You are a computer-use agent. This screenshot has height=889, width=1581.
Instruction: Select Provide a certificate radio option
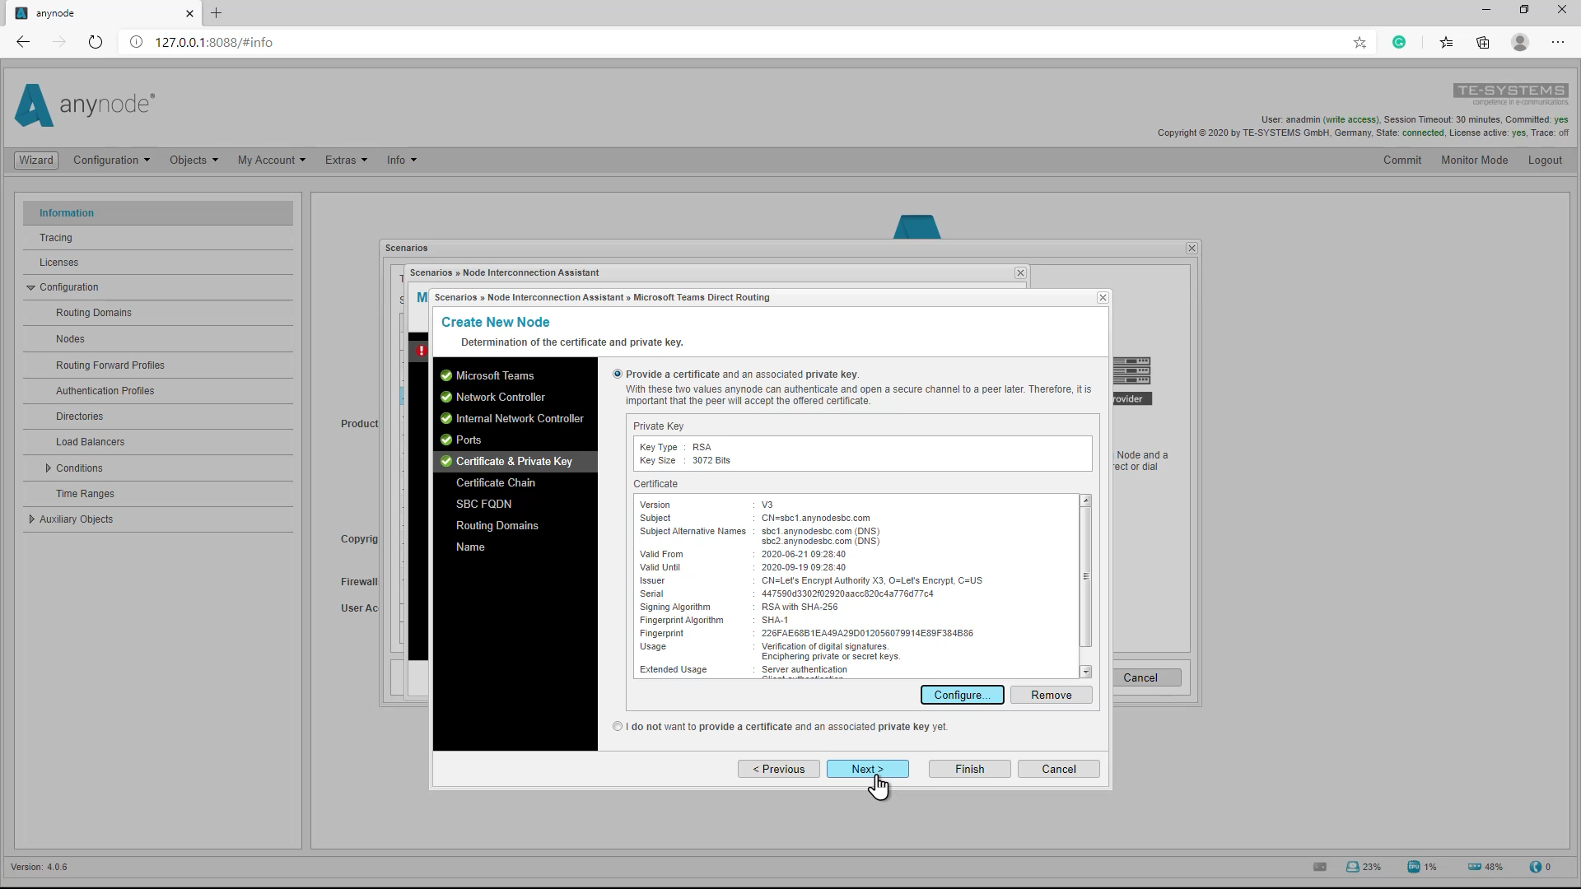pos(618,374)
